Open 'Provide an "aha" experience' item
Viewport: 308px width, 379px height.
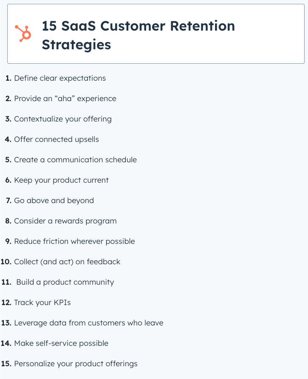pyautogui.click(x=65, y=99)
